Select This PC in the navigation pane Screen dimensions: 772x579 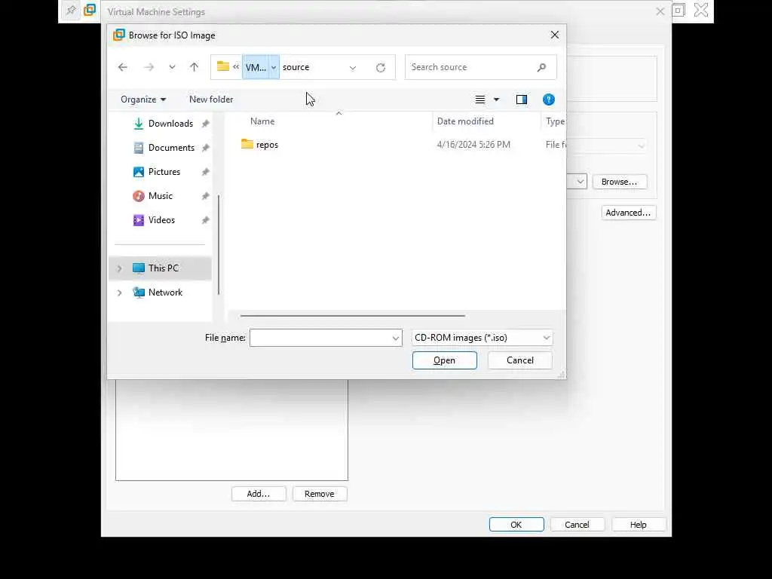click(160, 268)
